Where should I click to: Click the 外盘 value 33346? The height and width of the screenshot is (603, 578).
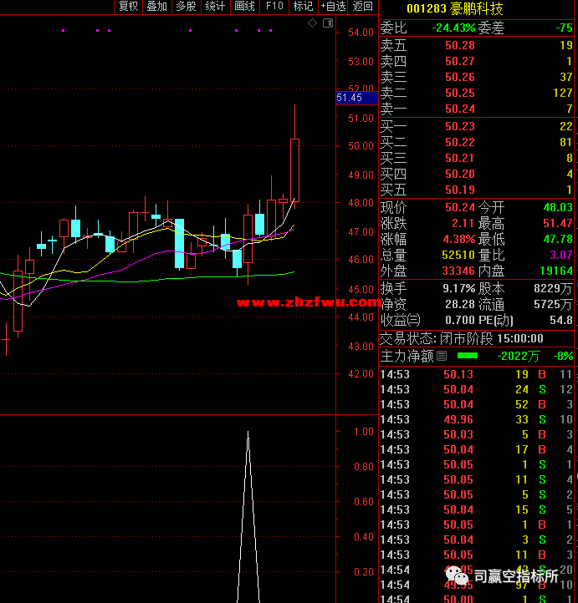(458, 271)
